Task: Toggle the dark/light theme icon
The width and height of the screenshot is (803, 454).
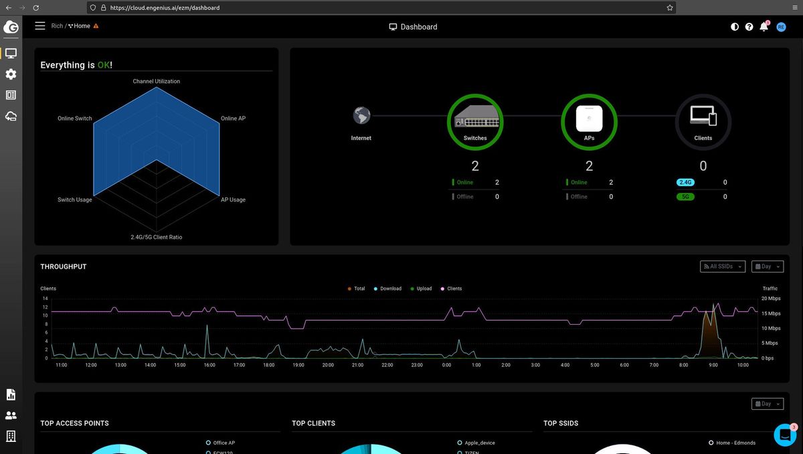Action: 735,27
